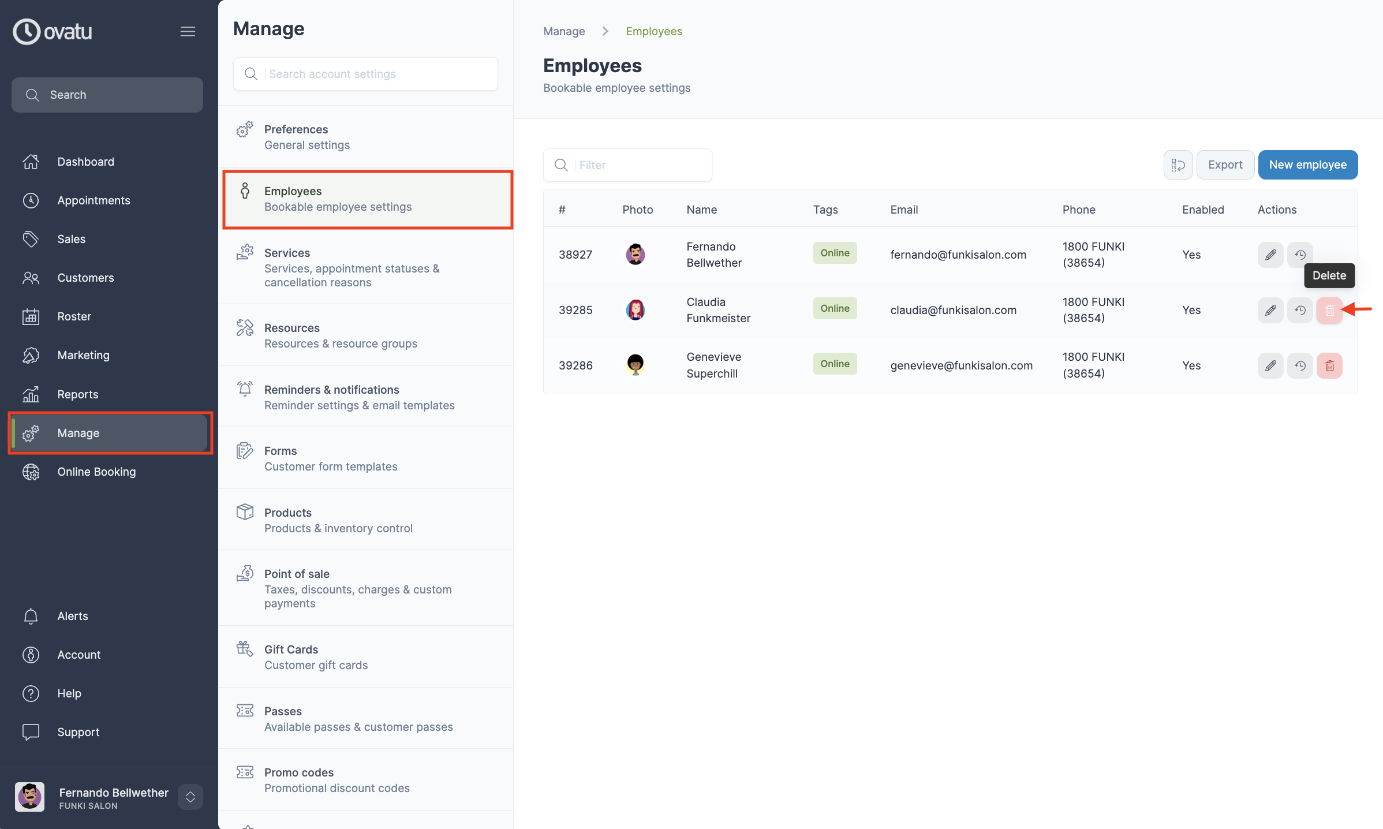Select the Online Booking globe icon

[31, 472]
